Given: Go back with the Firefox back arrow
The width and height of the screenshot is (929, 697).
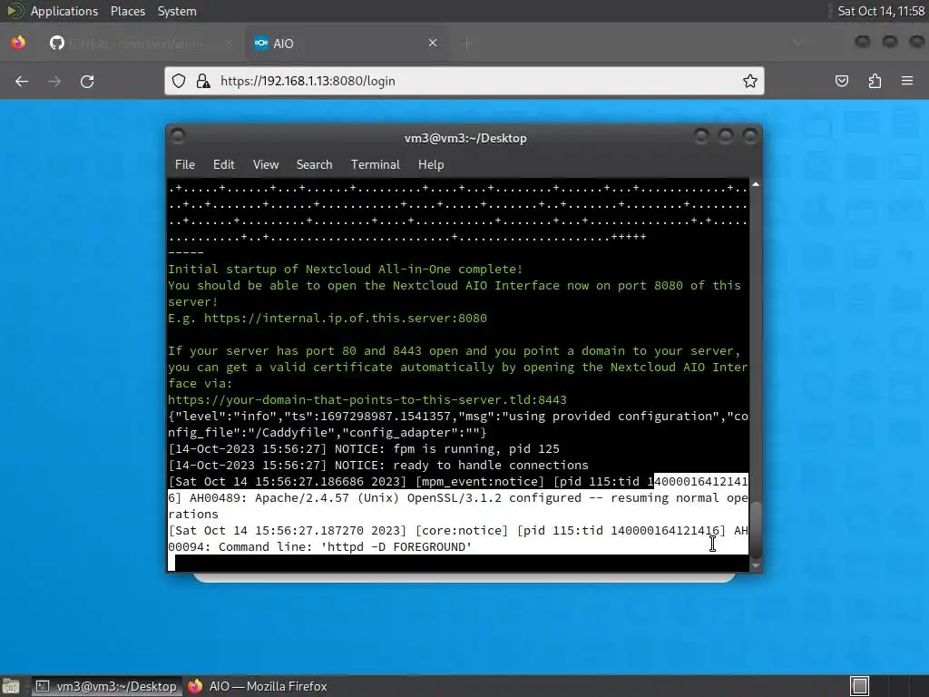Looking at the screenshot, I should tap(22, 81).
